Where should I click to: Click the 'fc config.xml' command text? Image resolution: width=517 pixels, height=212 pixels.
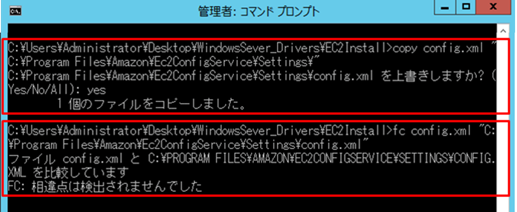[x=433, y=132]
